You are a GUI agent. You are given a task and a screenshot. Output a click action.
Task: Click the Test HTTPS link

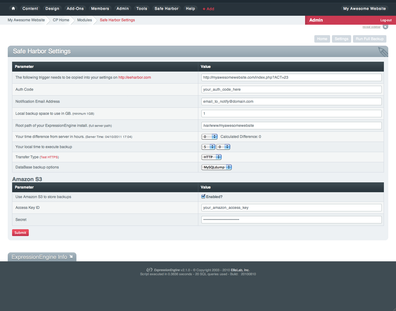coord(49,157)
